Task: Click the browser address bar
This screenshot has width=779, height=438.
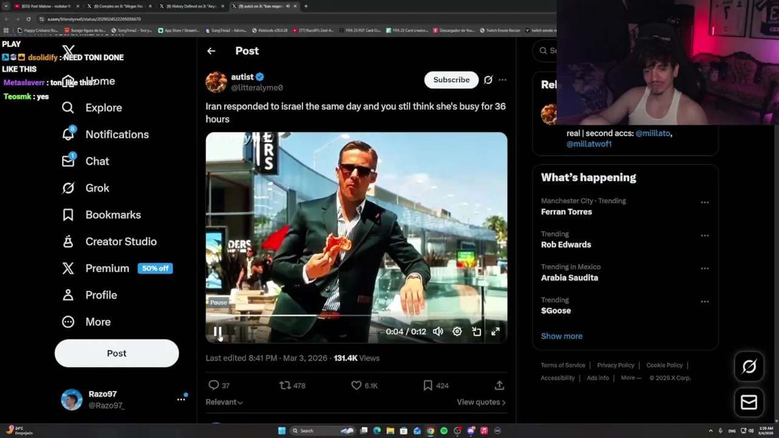Action: point(292,19)
